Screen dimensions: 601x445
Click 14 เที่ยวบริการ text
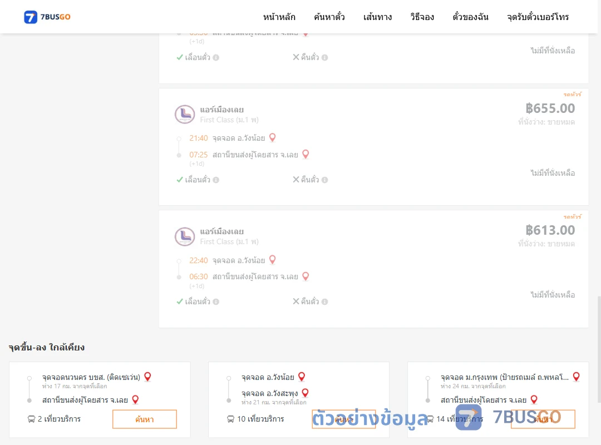[460, 419]
